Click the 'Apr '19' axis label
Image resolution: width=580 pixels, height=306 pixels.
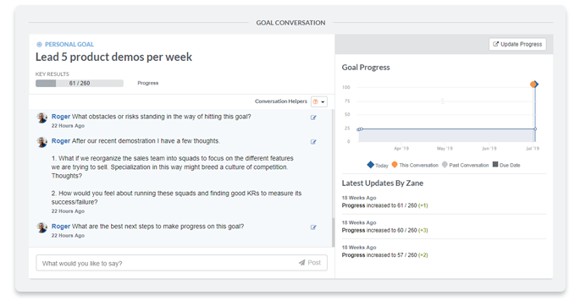point(401,149)
